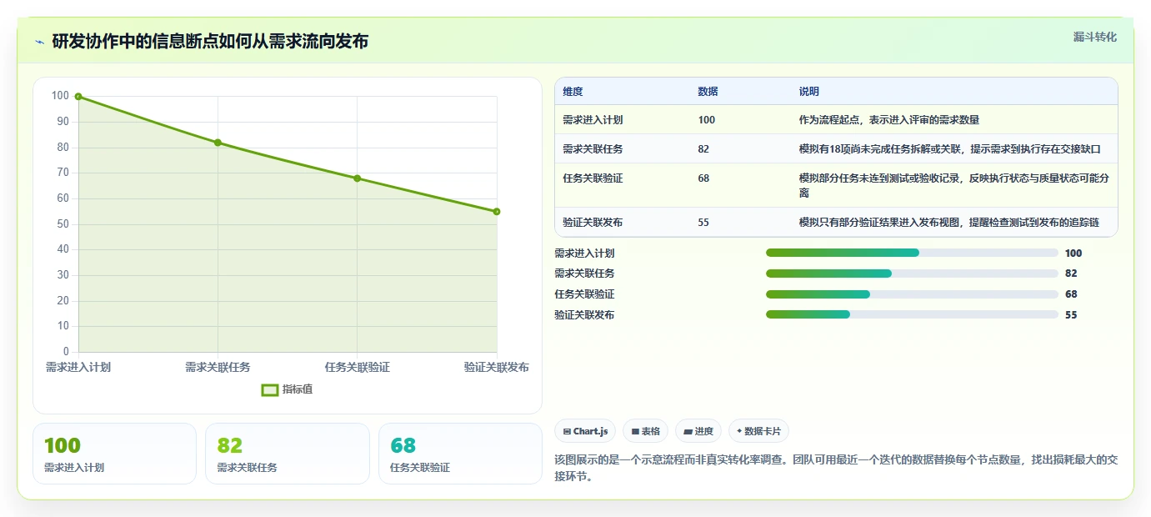Click the description starting 模拟有18项
Image resolution: width=1151 pixels, height=517 pixels.
pyautogui.click(x=950, y=149)
